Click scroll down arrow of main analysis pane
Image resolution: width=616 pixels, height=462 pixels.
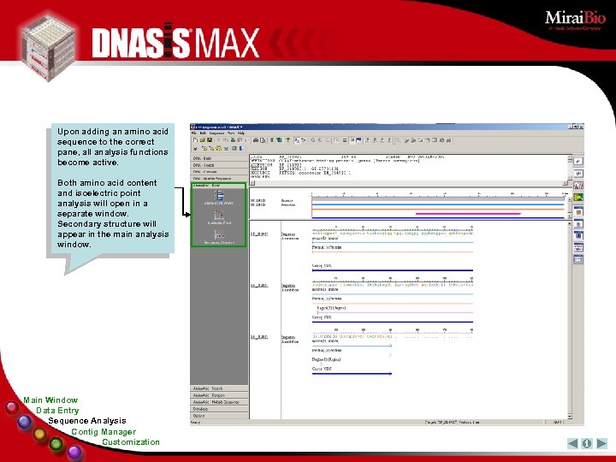[x=570, y=417]
